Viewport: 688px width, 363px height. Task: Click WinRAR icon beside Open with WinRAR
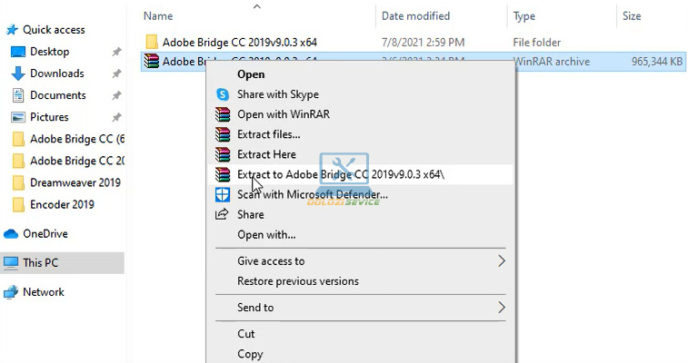coord(223,114)
